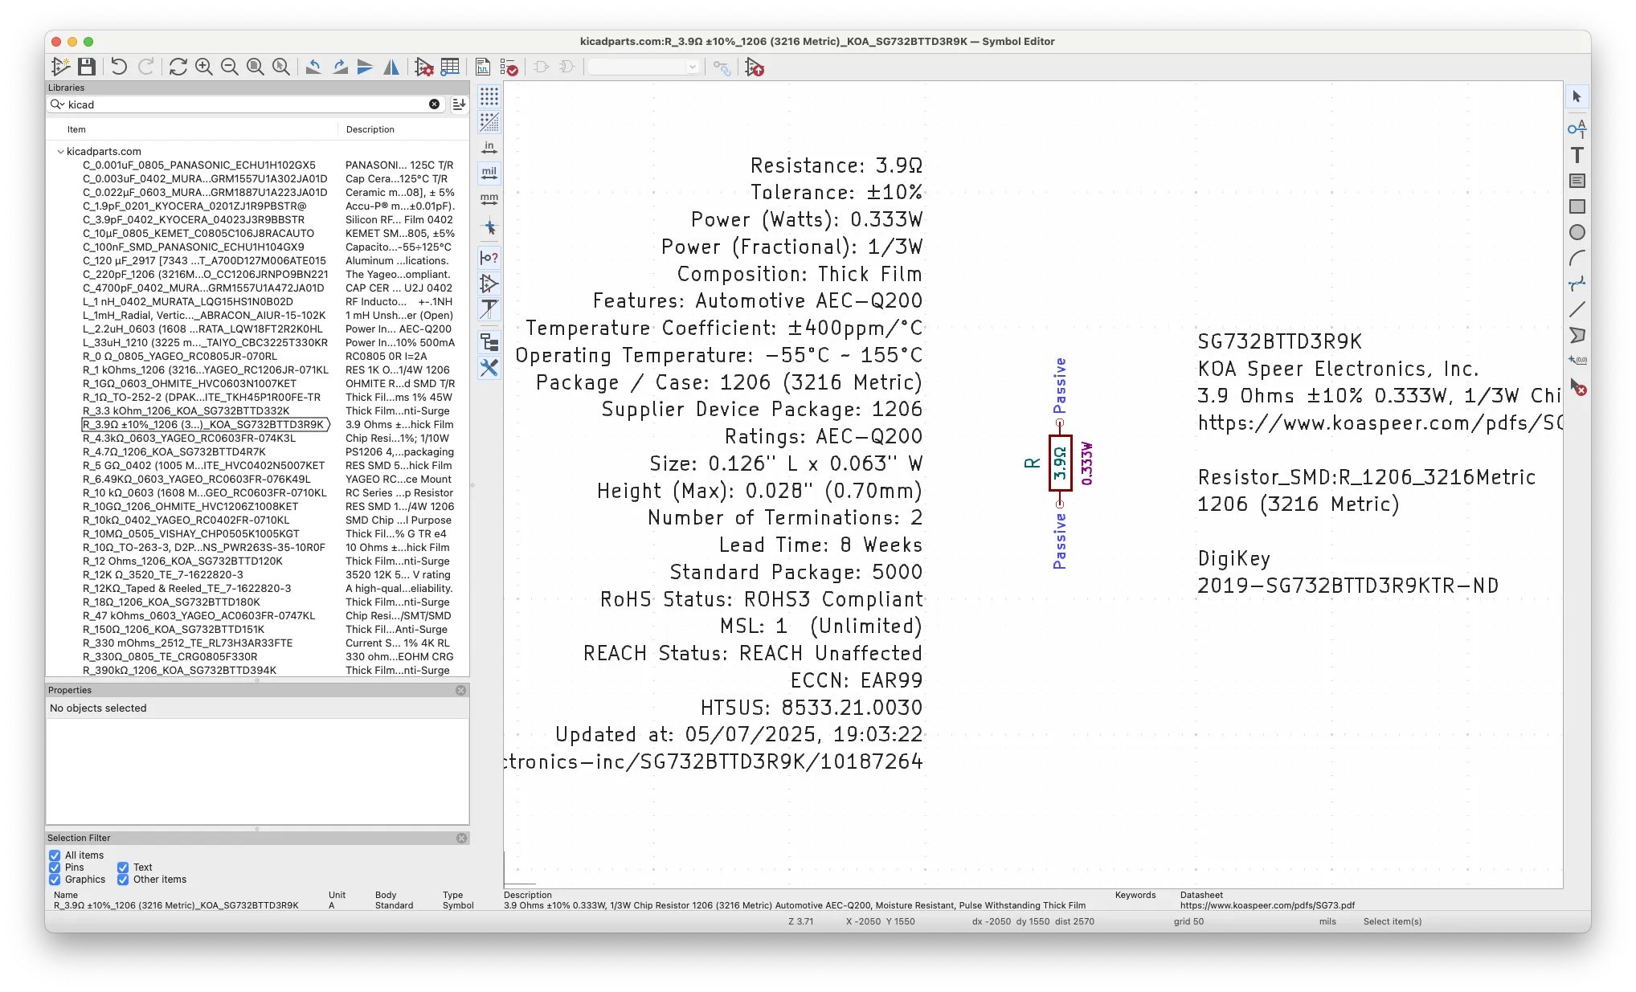The image size is (1636, 992).
Task: Collapse the kicadparts.com library tree
Action: [x=60, y=151]
